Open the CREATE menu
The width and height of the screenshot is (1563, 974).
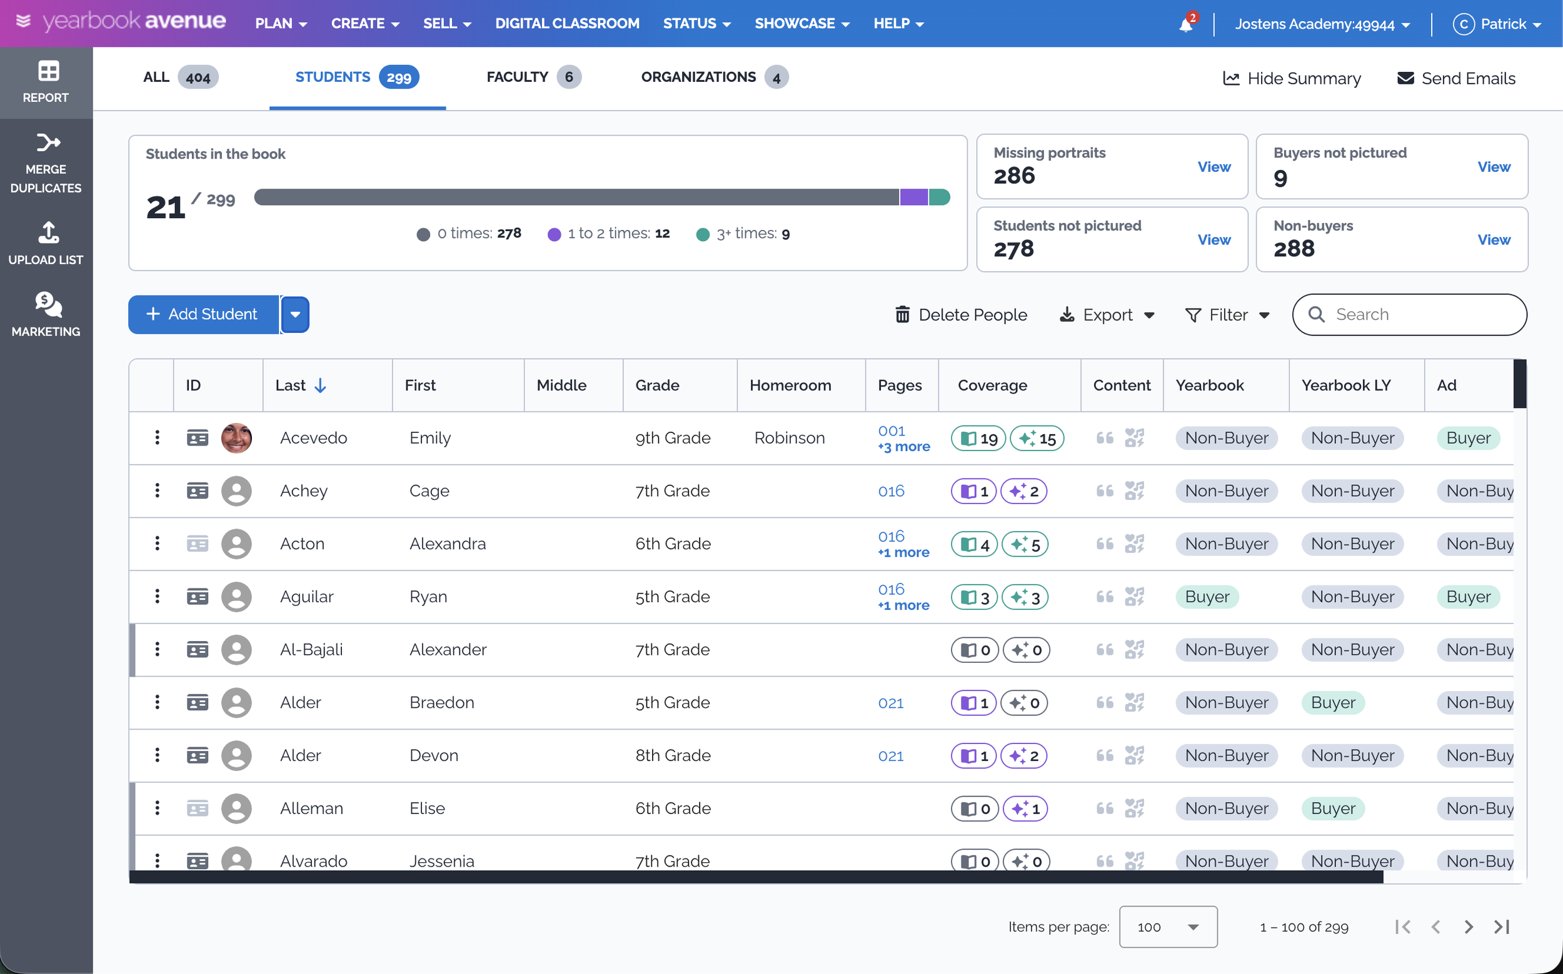(x=366, y=24)
